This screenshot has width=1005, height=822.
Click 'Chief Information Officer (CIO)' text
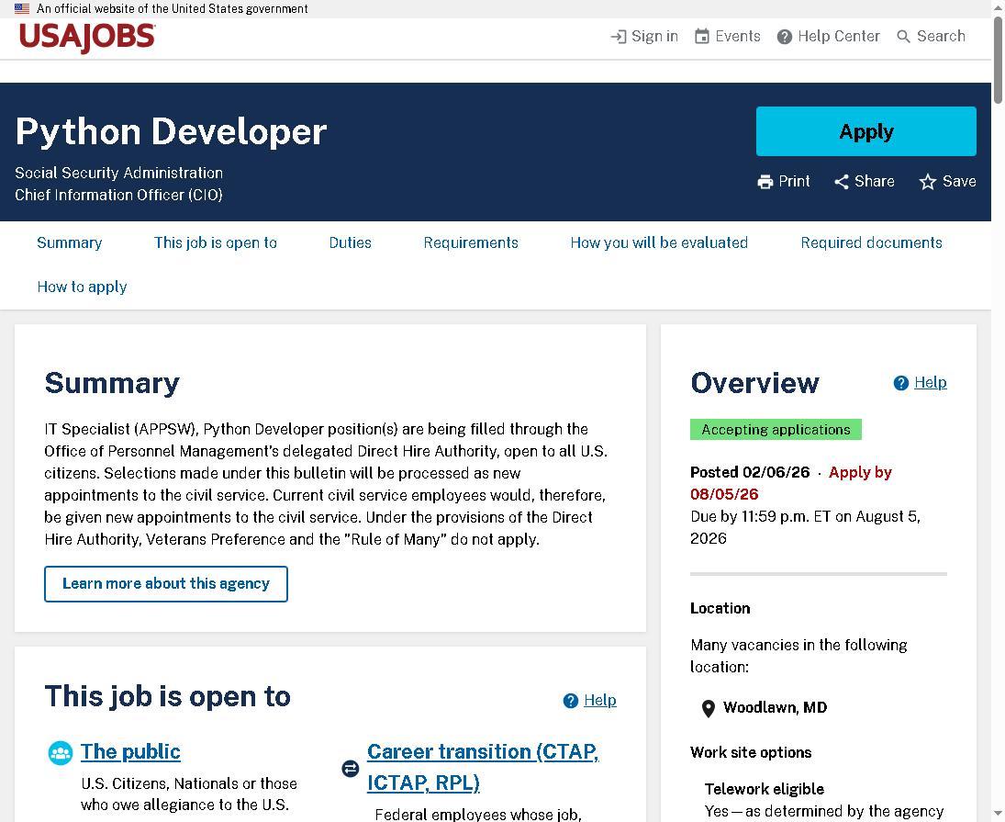click(x=118, y=195)
